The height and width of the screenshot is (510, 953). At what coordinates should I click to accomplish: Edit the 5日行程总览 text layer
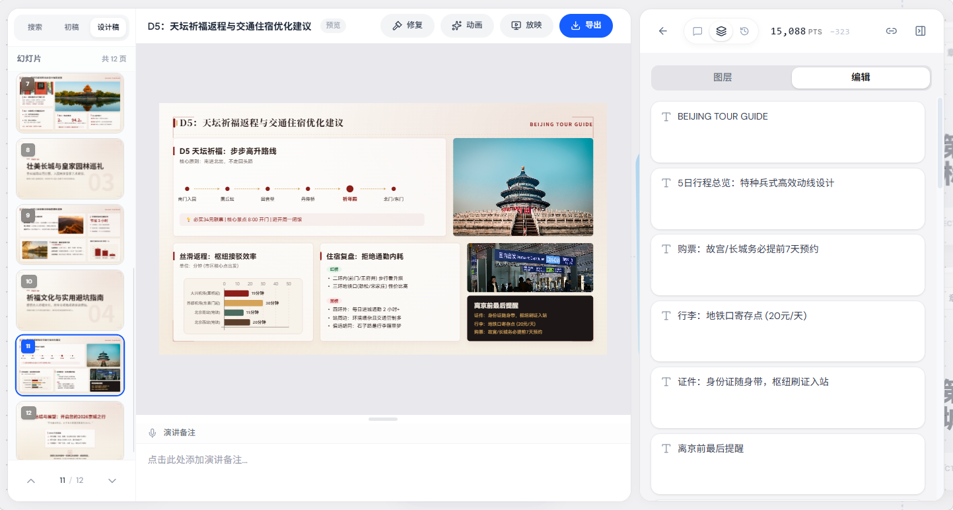pos(787,198)
